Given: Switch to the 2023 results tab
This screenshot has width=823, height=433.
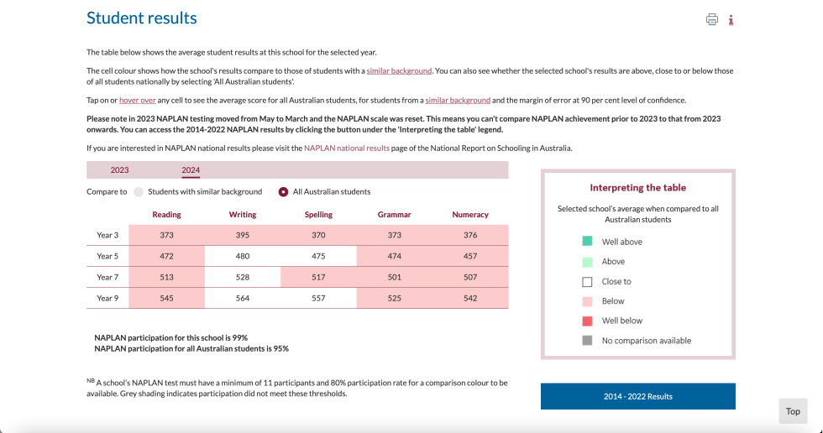Looking at the screenshot, I should tap(119, 170).
